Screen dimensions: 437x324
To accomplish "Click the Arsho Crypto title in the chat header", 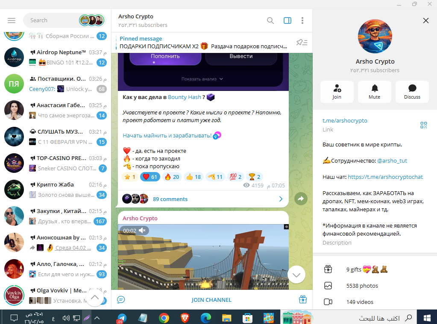I will coord(136,17).
